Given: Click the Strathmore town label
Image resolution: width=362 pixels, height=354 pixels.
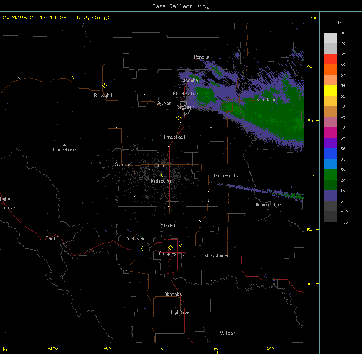Looking at the screenshot, I should tap(217, 256).
